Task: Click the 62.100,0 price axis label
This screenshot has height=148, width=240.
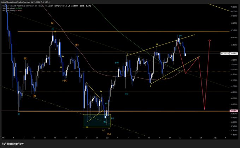Action: point(234,80)
